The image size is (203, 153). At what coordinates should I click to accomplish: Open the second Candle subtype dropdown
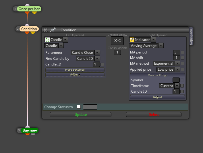click(61, 45)
